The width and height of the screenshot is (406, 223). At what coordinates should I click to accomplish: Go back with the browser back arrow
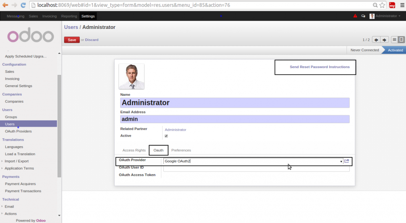pyautogui.click(x=5, y=5)
